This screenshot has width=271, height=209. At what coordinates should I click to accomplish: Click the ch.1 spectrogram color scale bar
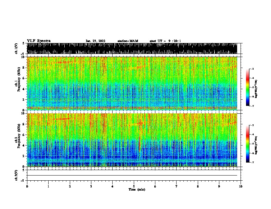247,87
